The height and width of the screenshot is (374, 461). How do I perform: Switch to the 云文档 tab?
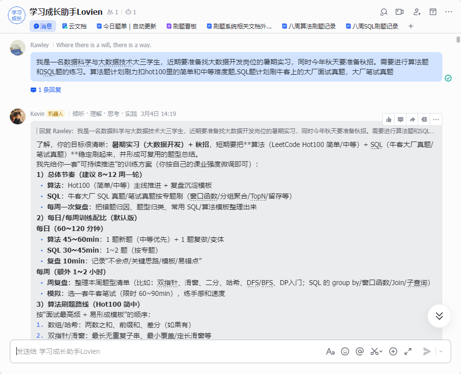[x=74, y=27]
